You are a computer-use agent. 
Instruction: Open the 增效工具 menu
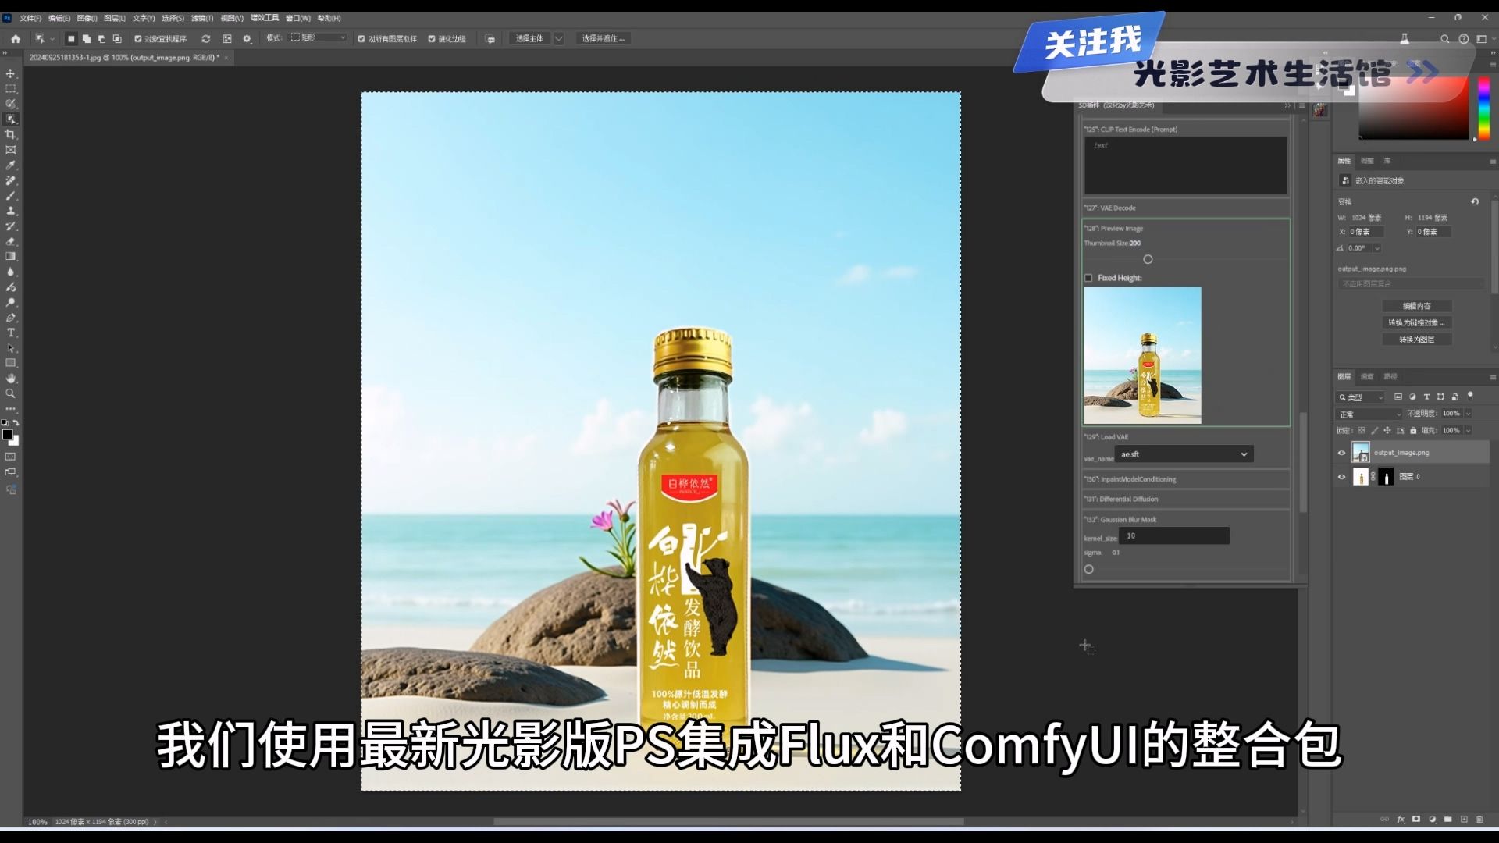(265, 18)
